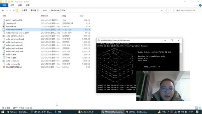Open the 查看 ribbon tab
Screen dimensions: 202x114
tap(28, 5)
